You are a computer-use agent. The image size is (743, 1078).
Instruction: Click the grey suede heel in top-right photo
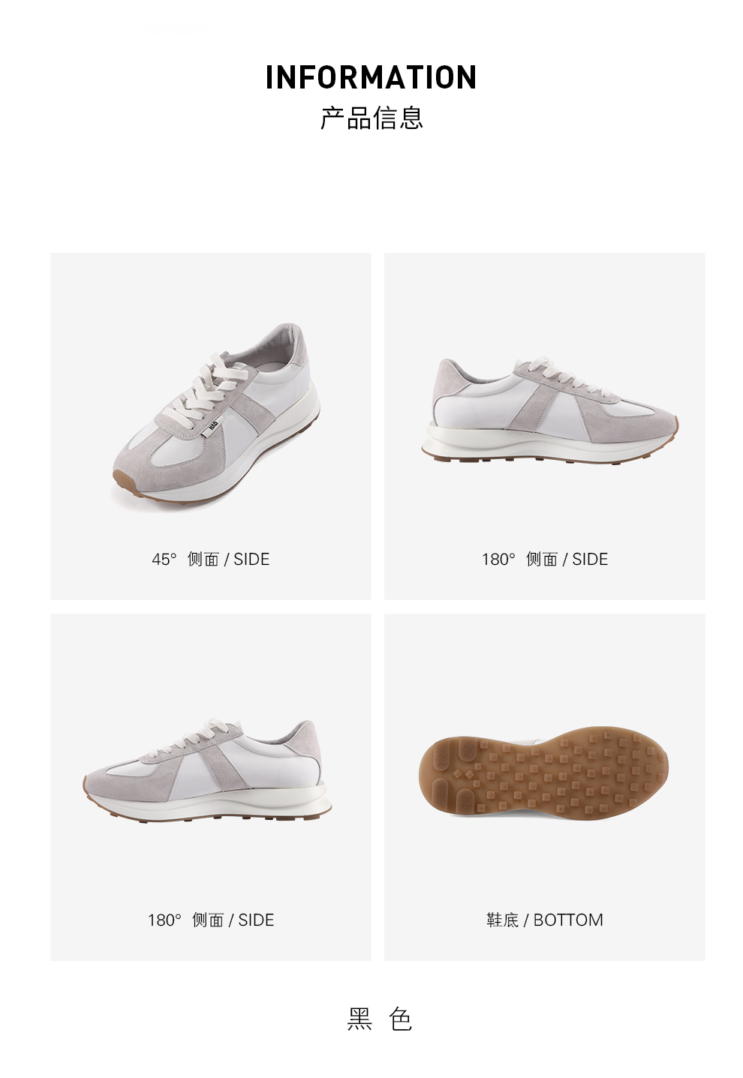449,377
